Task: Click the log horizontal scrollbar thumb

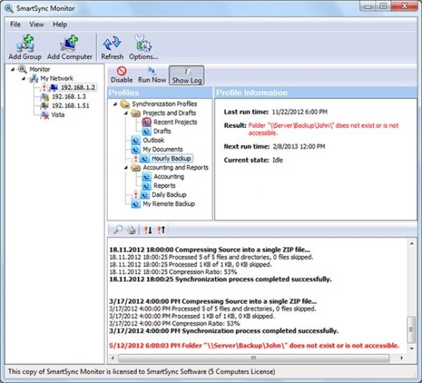Action: coord(253,358)
